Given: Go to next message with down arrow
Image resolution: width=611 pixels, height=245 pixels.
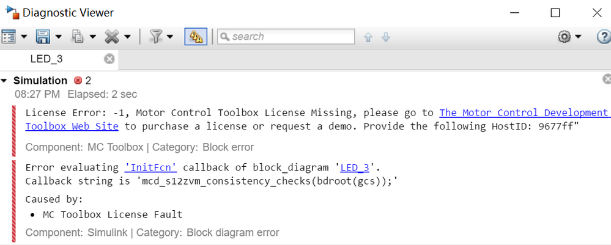Looking at the screenshot, I should pyautogui.click(x=386, y=37).
